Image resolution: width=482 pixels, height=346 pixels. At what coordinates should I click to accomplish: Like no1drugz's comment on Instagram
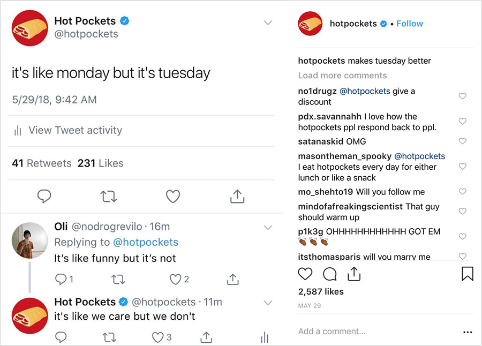[x=463, y=96]
